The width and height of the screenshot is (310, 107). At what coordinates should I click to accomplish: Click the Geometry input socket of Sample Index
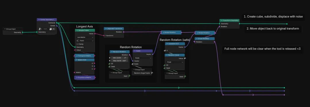(75, 47)
